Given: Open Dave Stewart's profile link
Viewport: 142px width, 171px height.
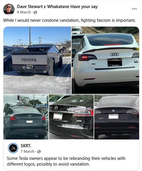Looking at the screenshot, I should click(x=30, y=7).
